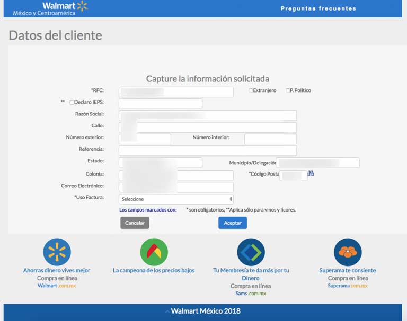Viewport: 407px width, 321px height.
Task: Click the Walmart spark circle logo
Action: pyautogui.click(x=57, y=252)
